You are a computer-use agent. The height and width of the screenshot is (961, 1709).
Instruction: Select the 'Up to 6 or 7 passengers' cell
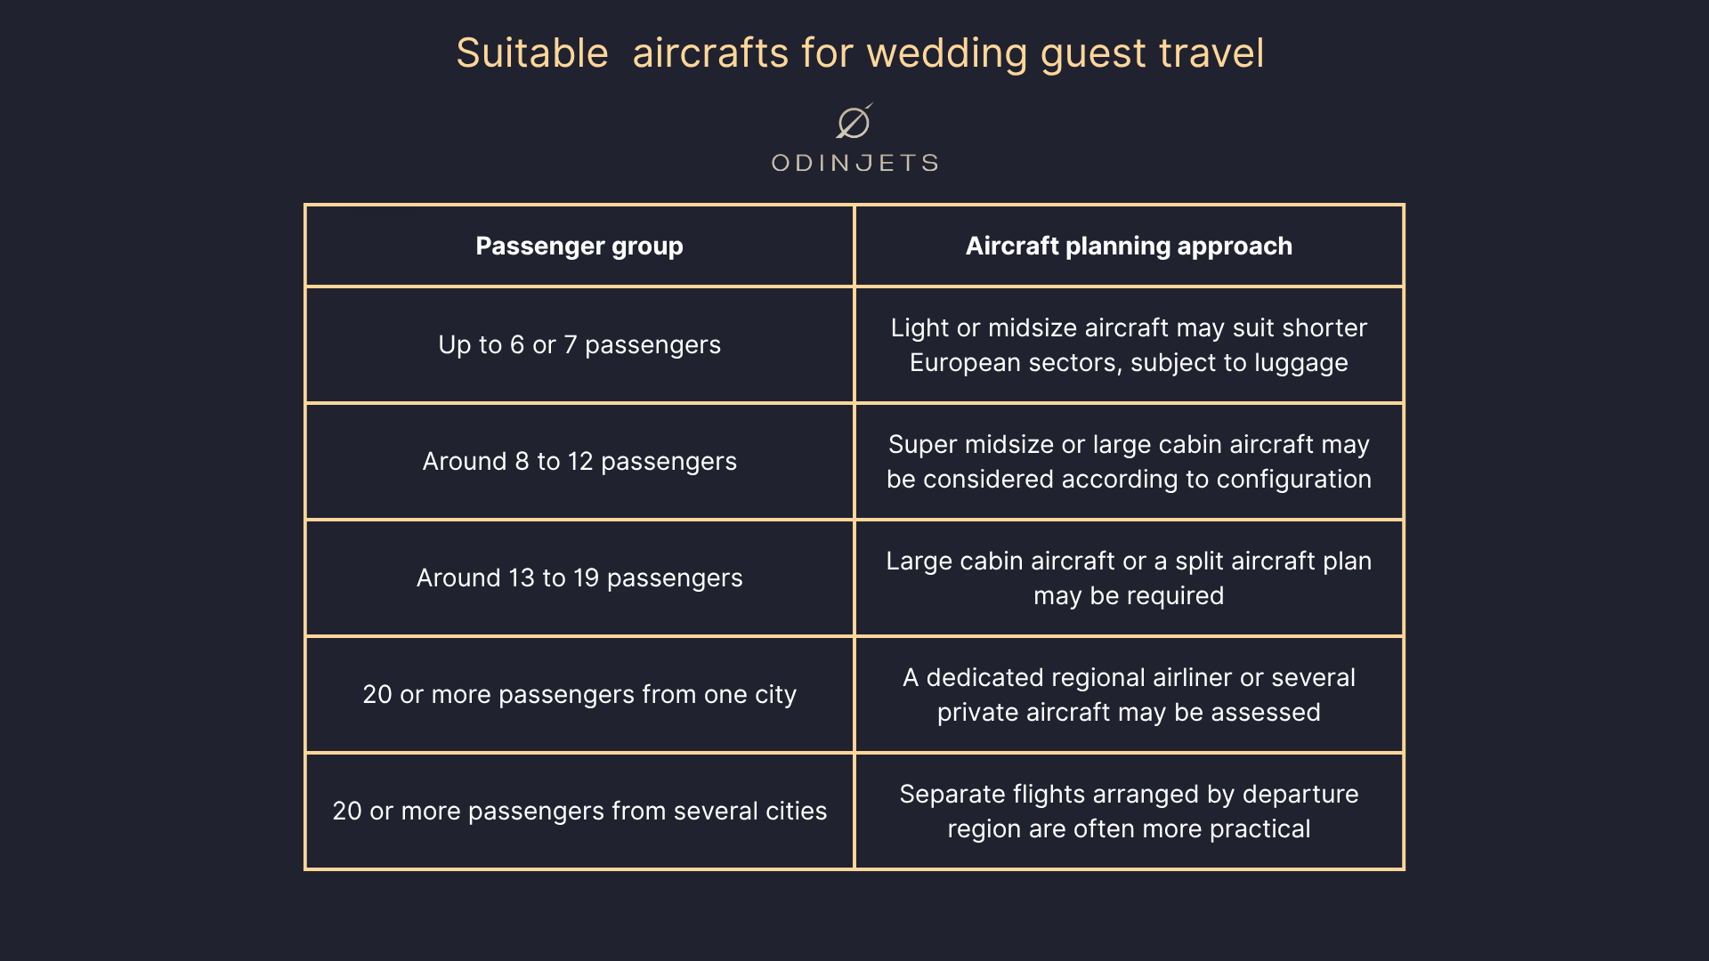(x=579, y=345)
